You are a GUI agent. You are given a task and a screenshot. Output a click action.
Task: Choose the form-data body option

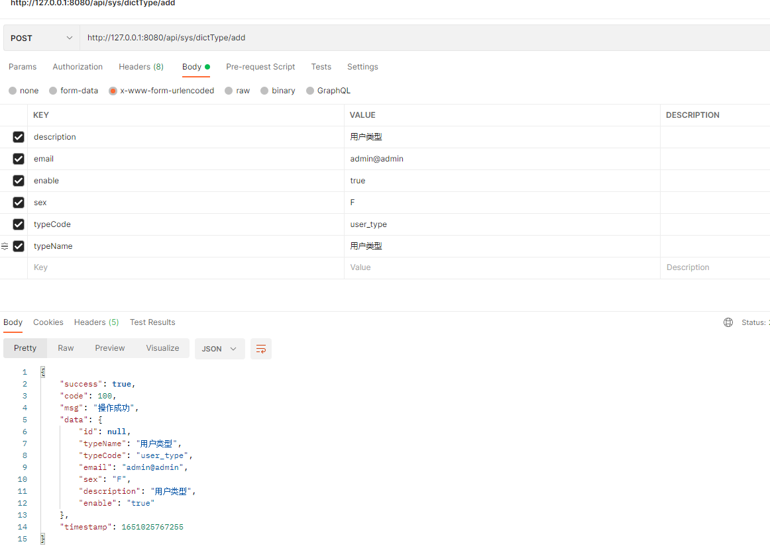(x=53, y=91)
